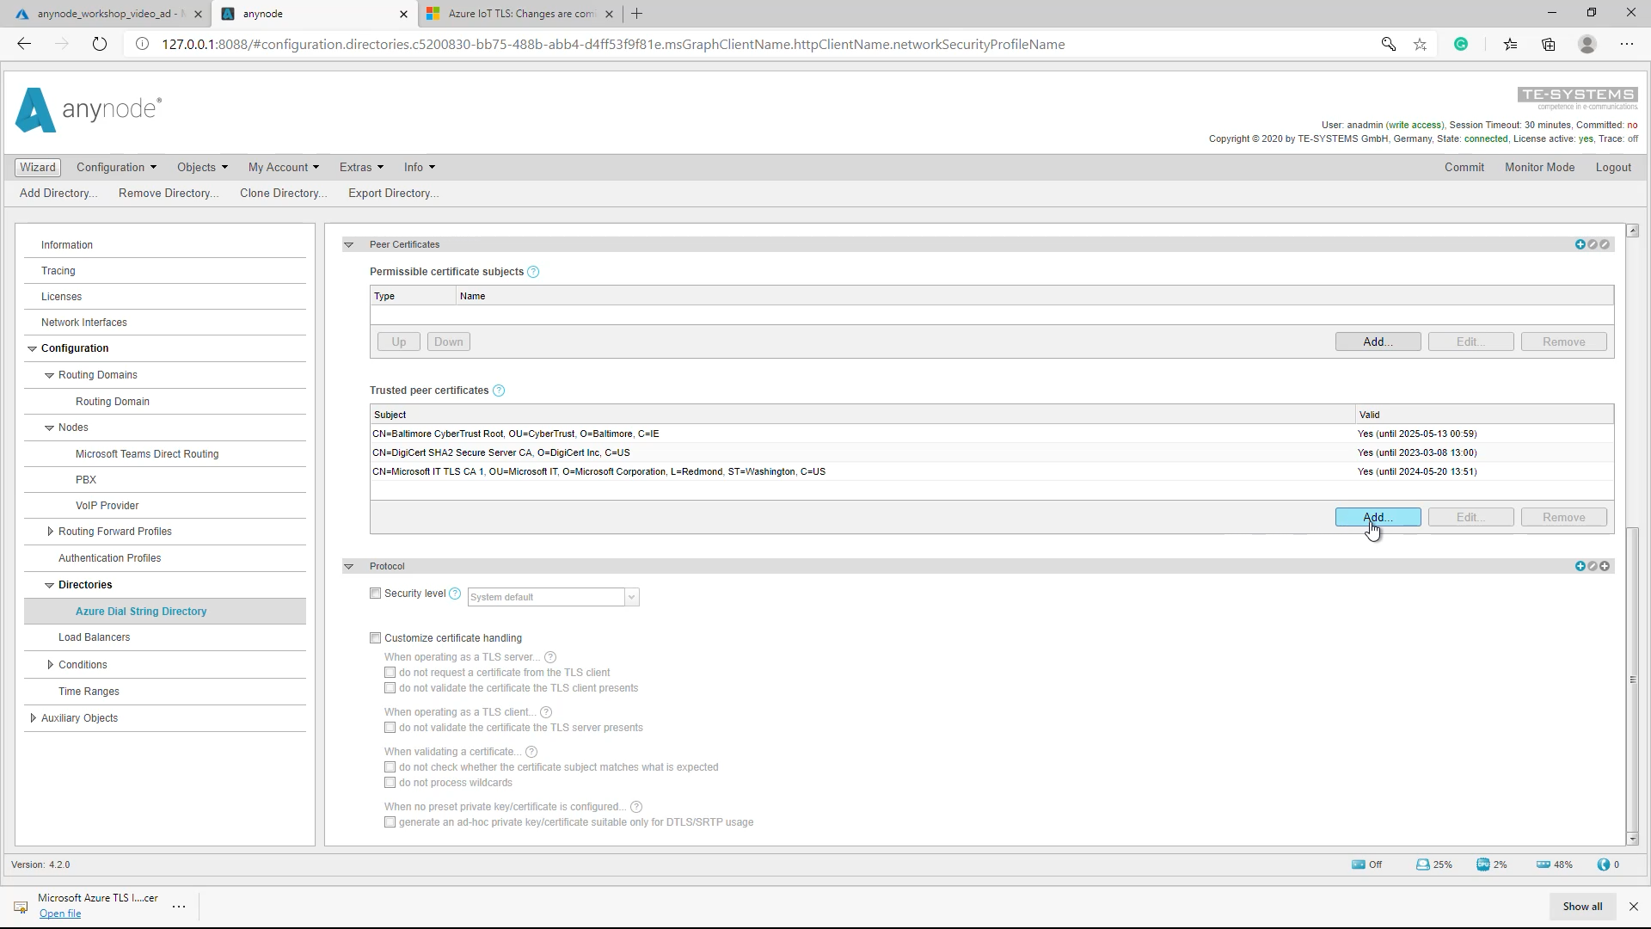Open the browser profile avatar
The height and width of the screenshot is (929, 1651).
1587,45
